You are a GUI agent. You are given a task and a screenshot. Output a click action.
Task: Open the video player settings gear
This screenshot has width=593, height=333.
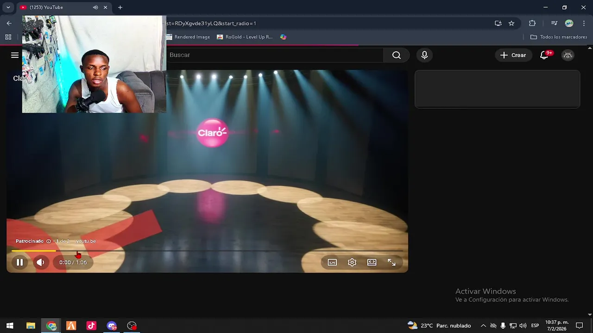[352, 262]
